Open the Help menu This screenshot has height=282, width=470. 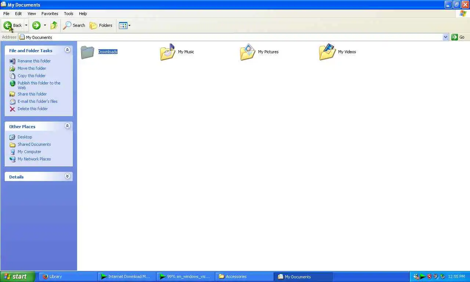tap(83, 14)
